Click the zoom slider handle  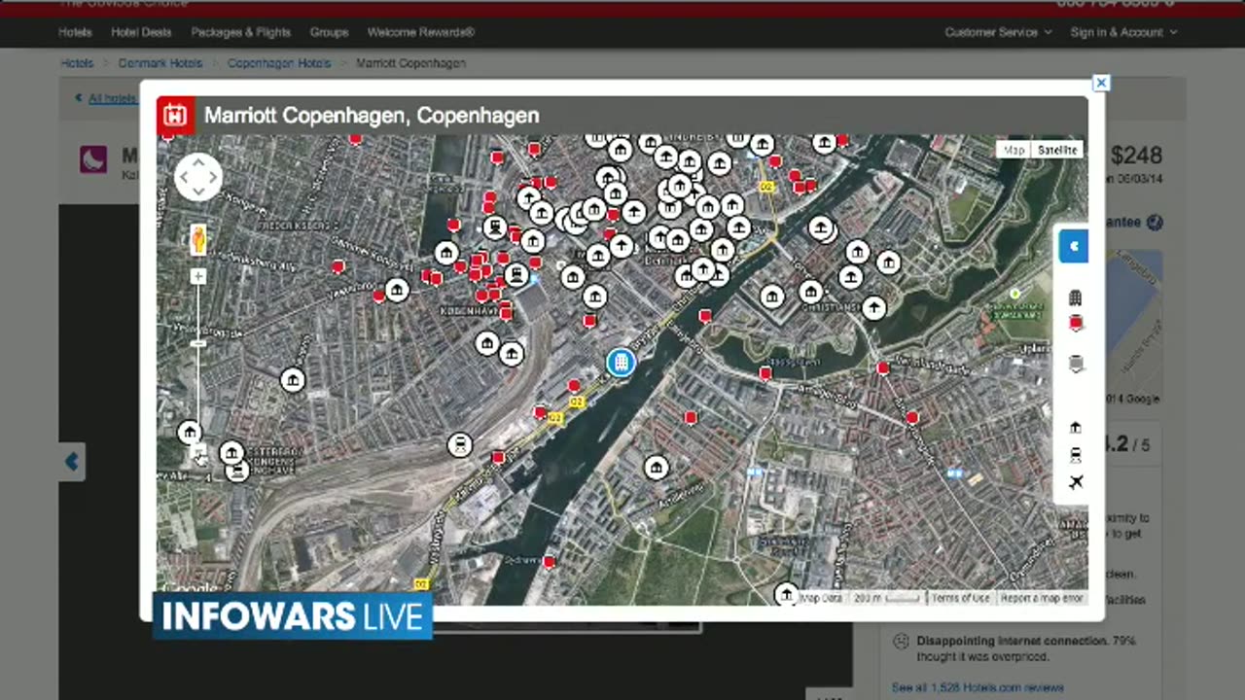point(198,343)
